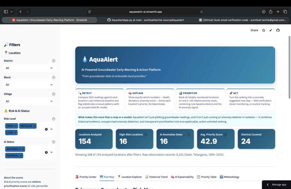Open the Block dropdown
The image size is (291, 189).
tap(29, 84)
